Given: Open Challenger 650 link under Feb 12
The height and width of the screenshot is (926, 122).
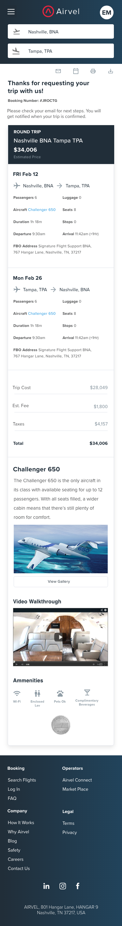Looking at the screenshot, I should pyautogui.click(x=42, y=210).
